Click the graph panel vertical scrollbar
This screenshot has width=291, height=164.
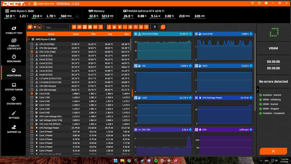click(255, 73)
